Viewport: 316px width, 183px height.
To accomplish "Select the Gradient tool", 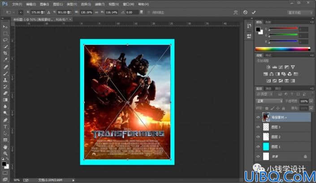I will 5,100.
